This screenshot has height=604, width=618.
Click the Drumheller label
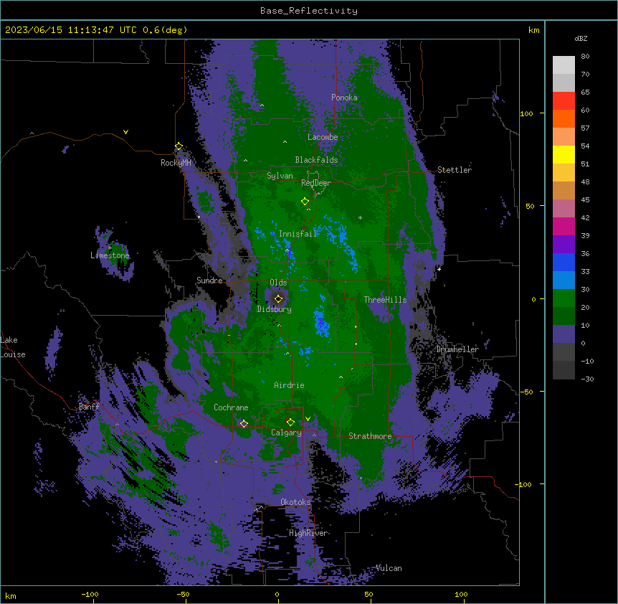click(x=457, y=349)
